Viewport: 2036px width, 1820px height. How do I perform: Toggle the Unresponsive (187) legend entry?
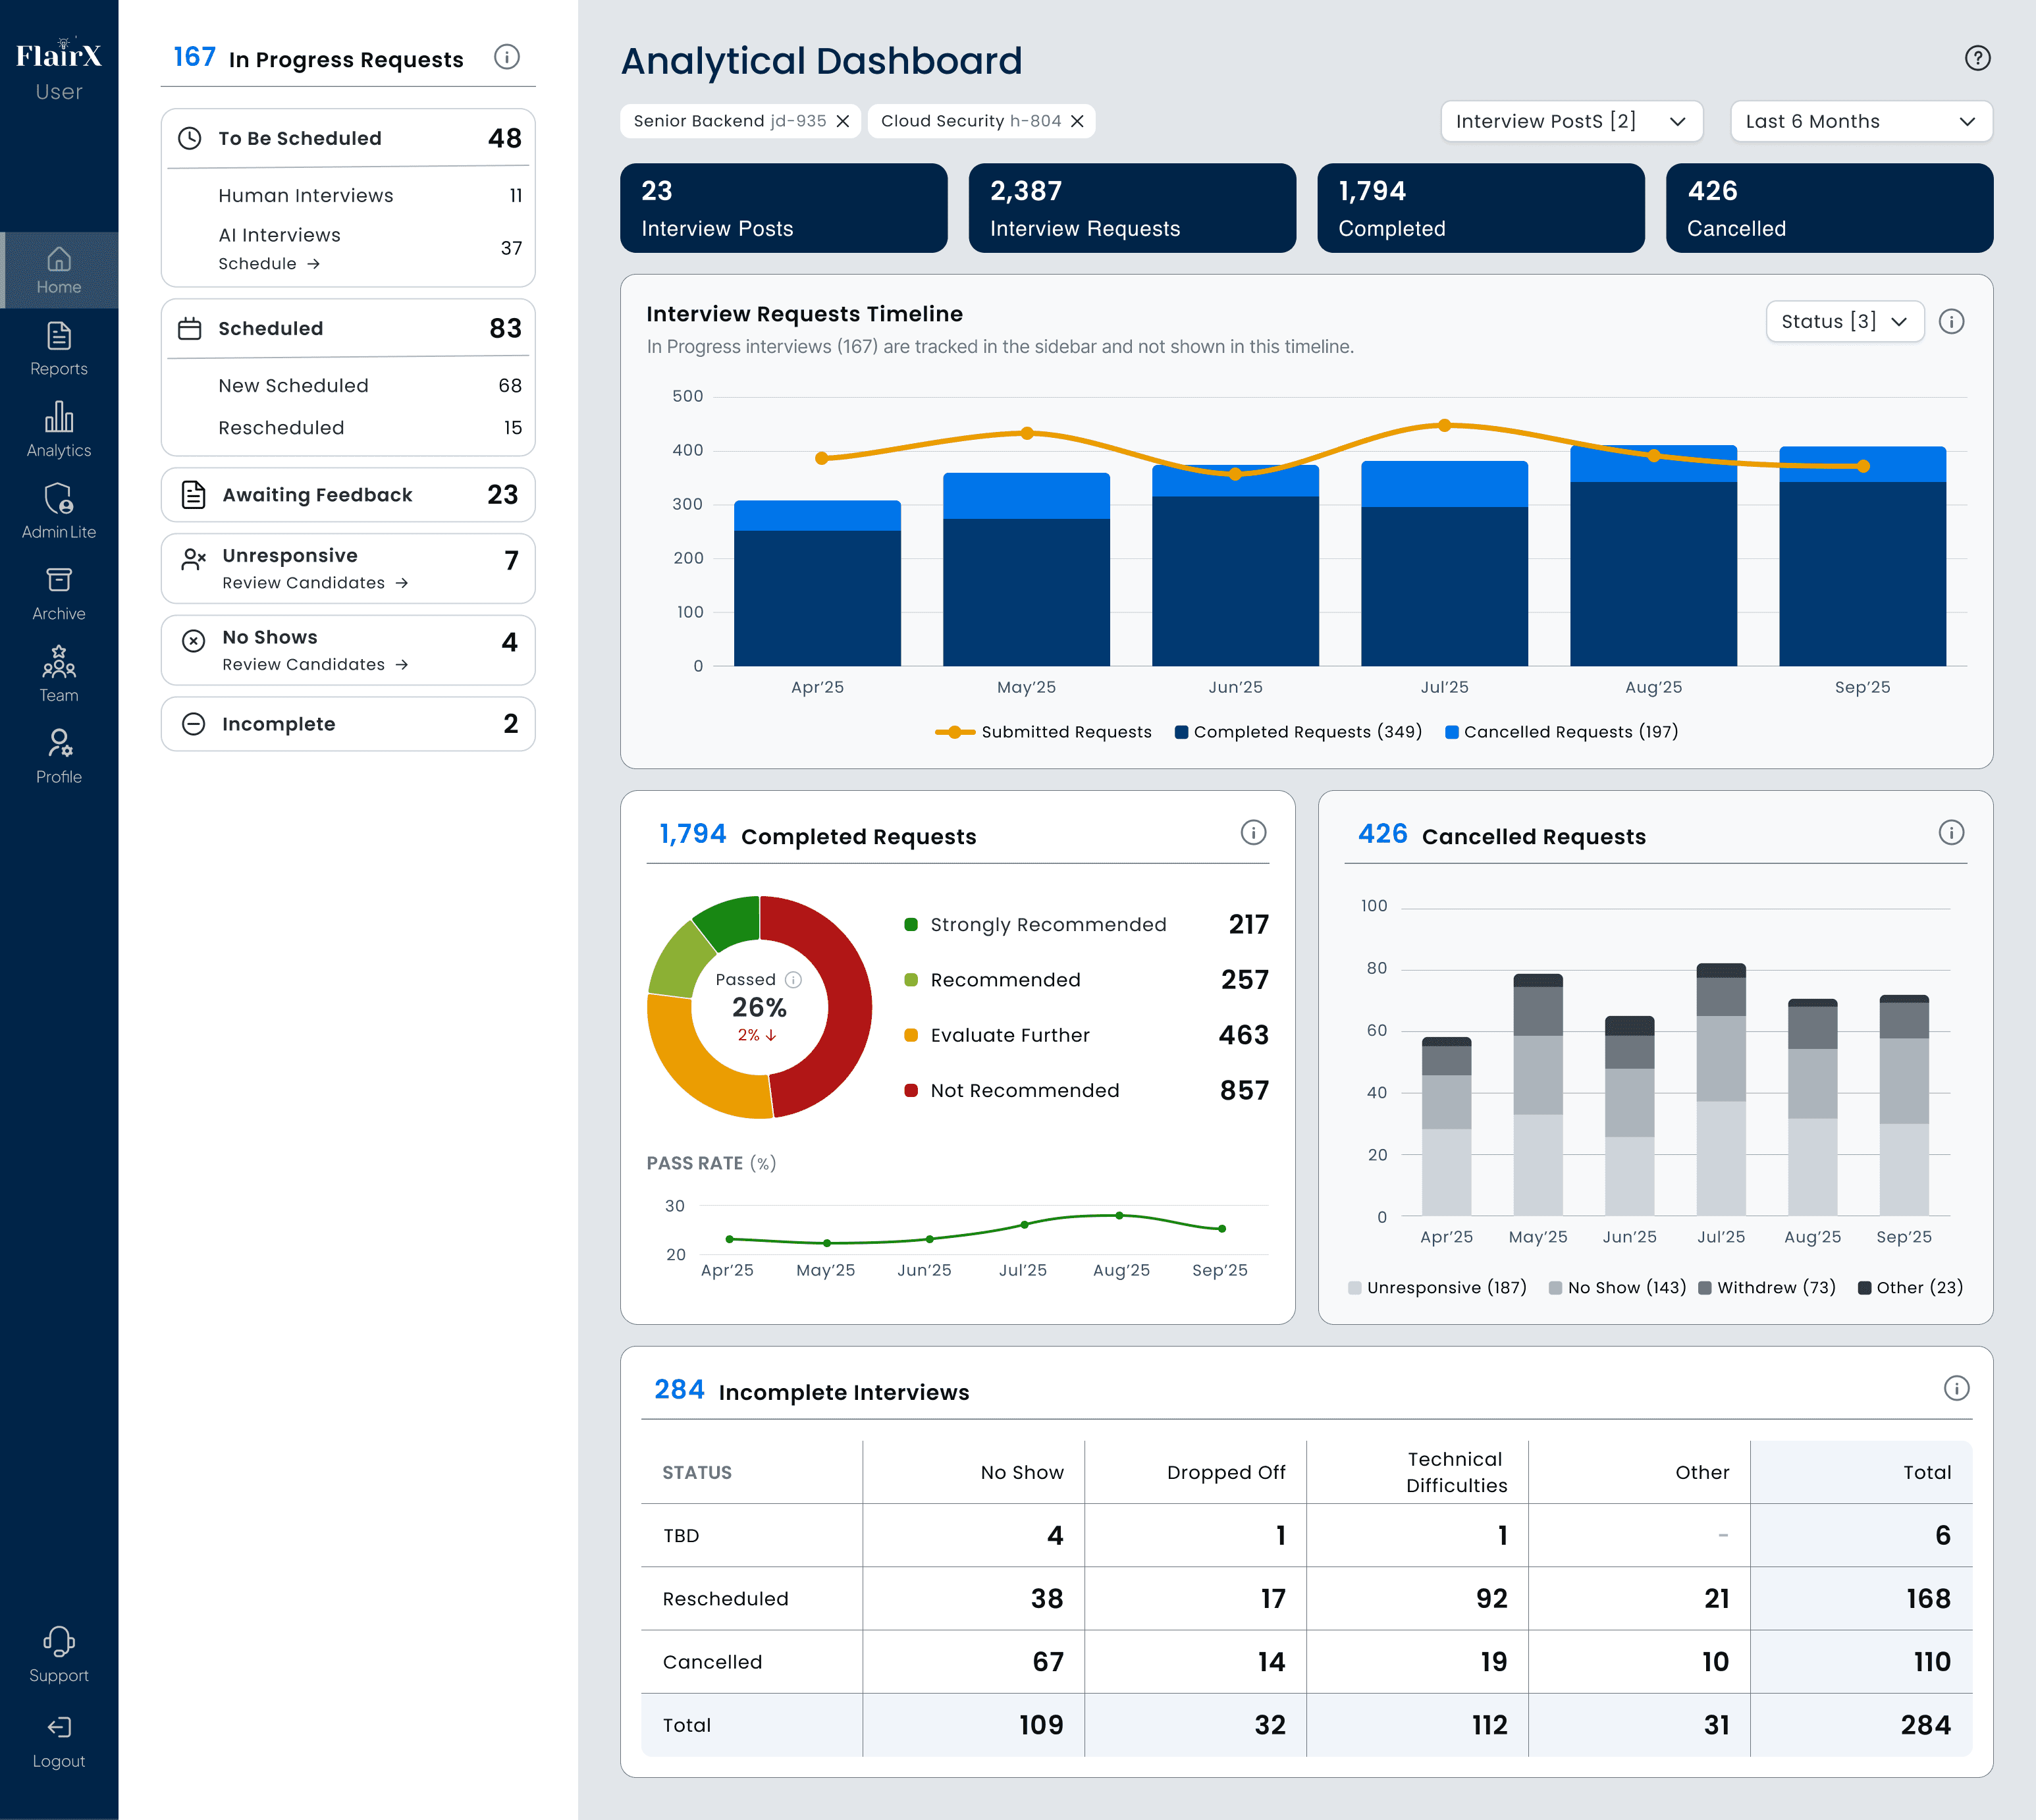tap(1437, 1288)
